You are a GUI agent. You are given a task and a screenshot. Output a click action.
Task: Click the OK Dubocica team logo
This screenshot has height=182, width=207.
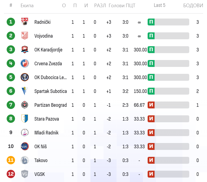pos(25,77)
